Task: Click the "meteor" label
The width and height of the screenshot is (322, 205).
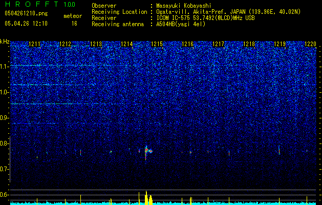Action: (x=73, y=16)
